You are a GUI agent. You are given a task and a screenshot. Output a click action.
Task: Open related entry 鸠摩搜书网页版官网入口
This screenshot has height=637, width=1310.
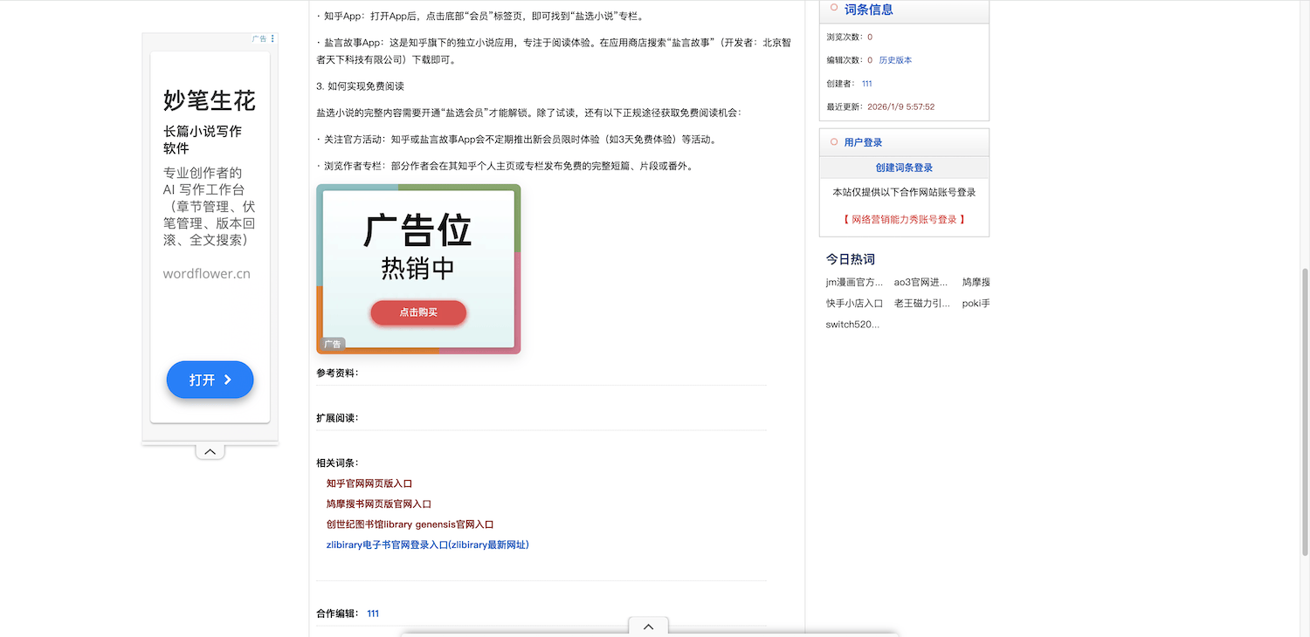pyautogui.click(x=378, y=503)
